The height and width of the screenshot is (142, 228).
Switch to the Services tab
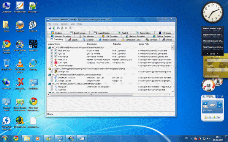151,40
